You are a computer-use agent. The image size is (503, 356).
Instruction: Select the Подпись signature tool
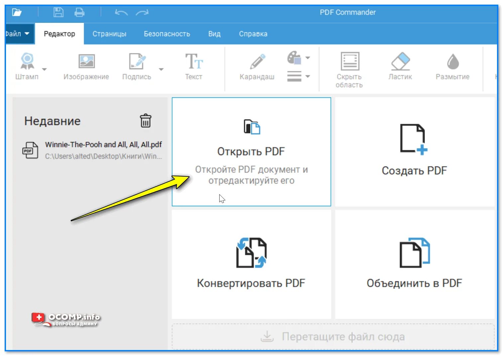137,67
